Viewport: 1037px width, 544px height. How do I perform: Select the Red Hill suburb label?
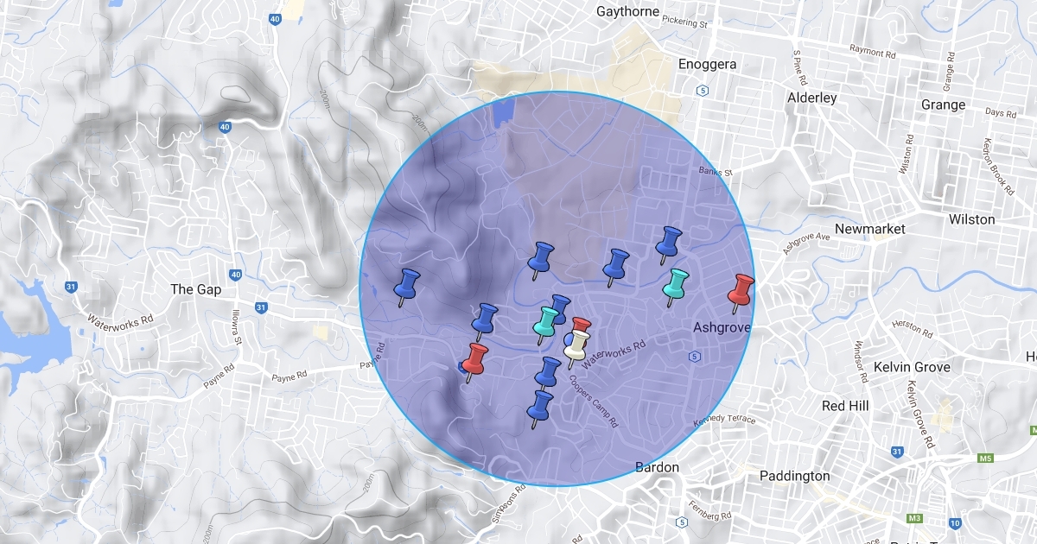(845, 405)
